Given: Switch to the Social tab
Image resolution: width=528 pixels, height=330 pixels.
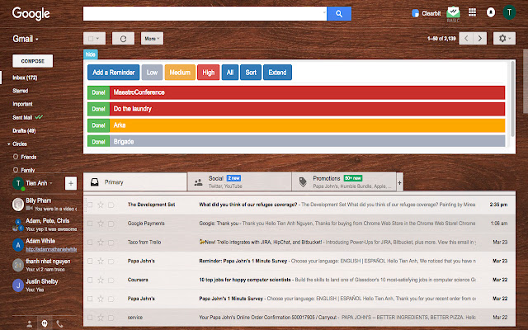Looking at the screenshot, I should pyautogui.click(x=239, y=182).
